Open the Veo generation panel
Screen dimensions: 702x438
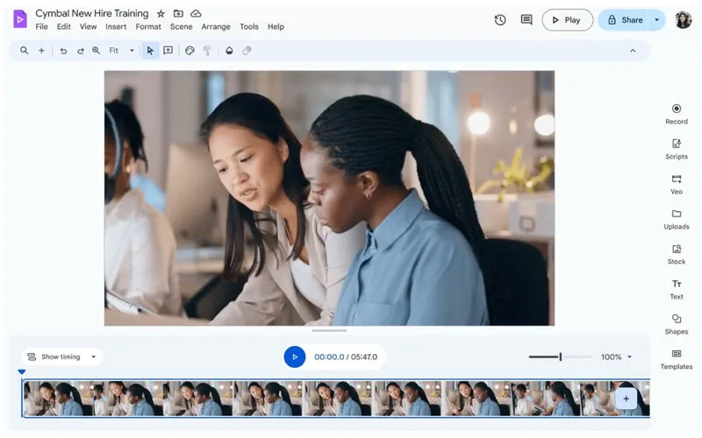pos(677,185)
